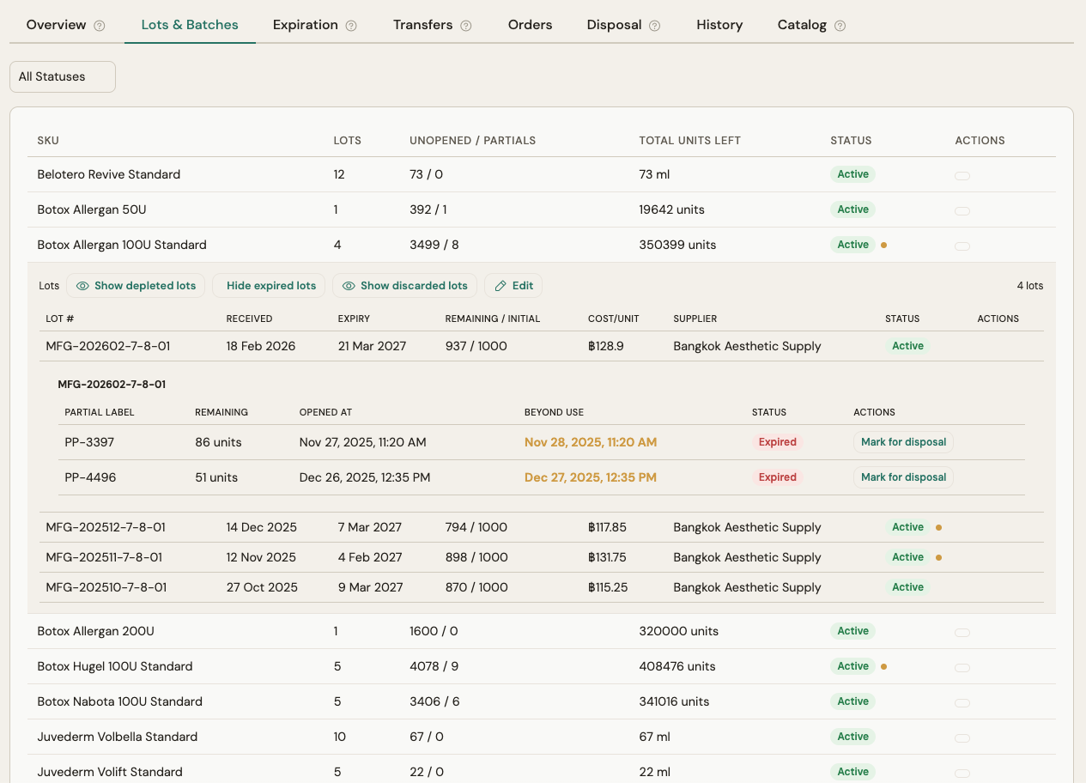Viewport: 1086px width, 783px height.
Task: Click the help icon beside the Catalog tab
Action: tap(839, 26)
